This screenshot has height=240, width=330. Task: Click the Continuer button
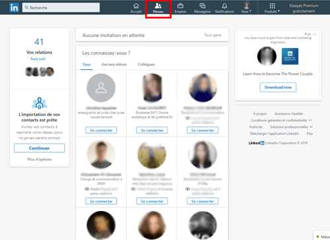[40, 148]
